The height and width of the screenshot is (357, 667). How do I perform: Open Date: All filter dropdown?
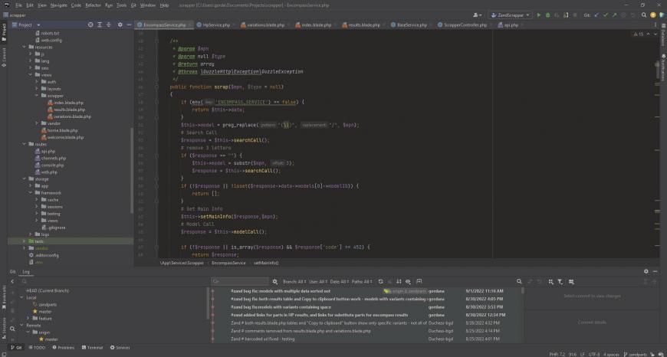pyautogui.click(x=340, y=281)
